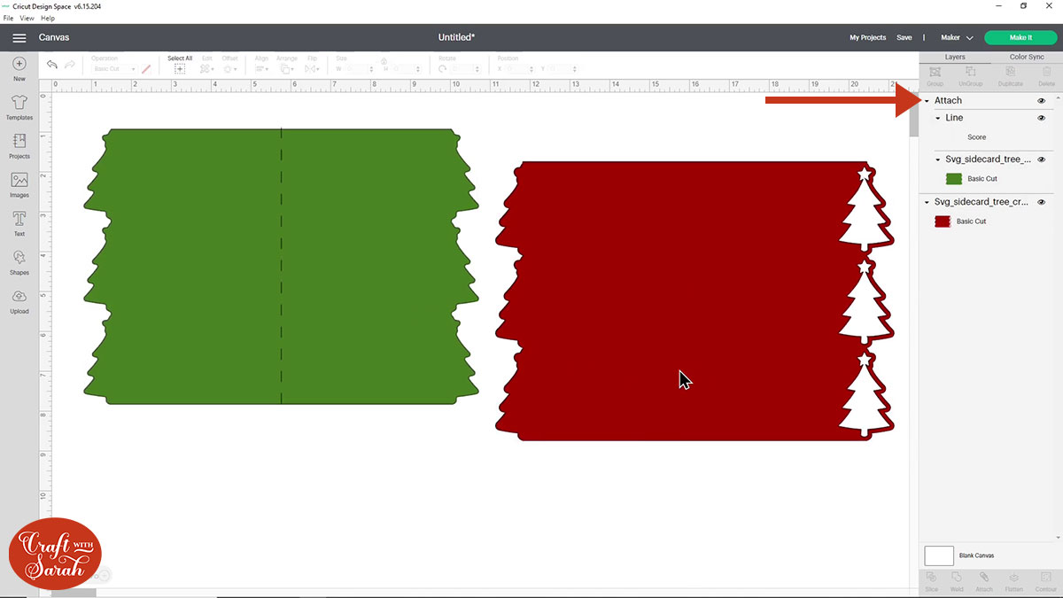Open the Shapes panel
Image resolution: width=1063 pixels, height=598 pixels.
[19, 261]
